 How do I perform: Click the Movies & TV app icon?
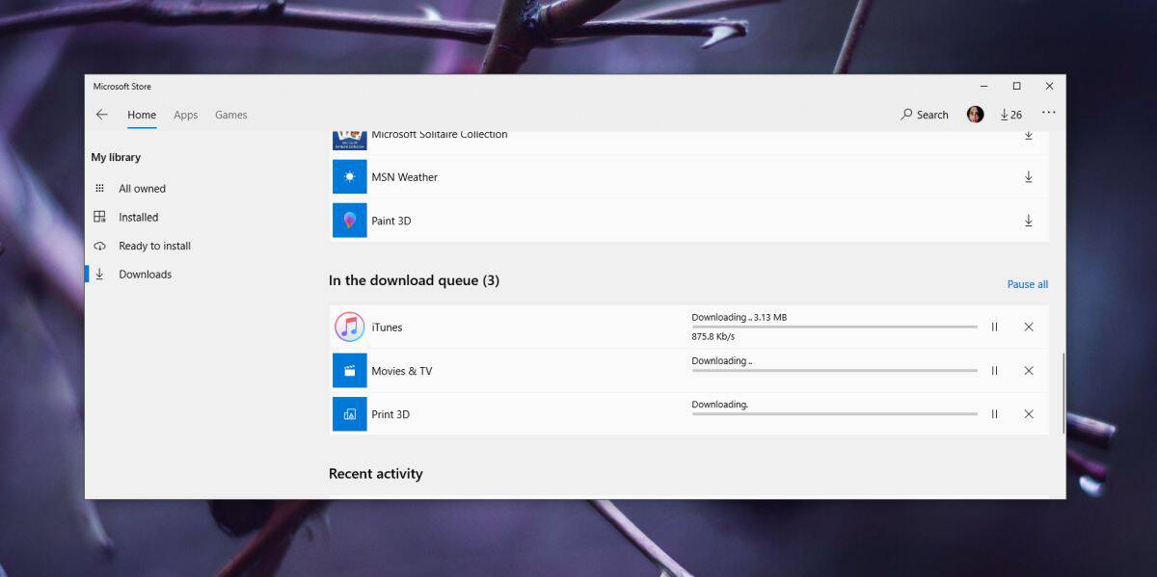coord(350,371)
